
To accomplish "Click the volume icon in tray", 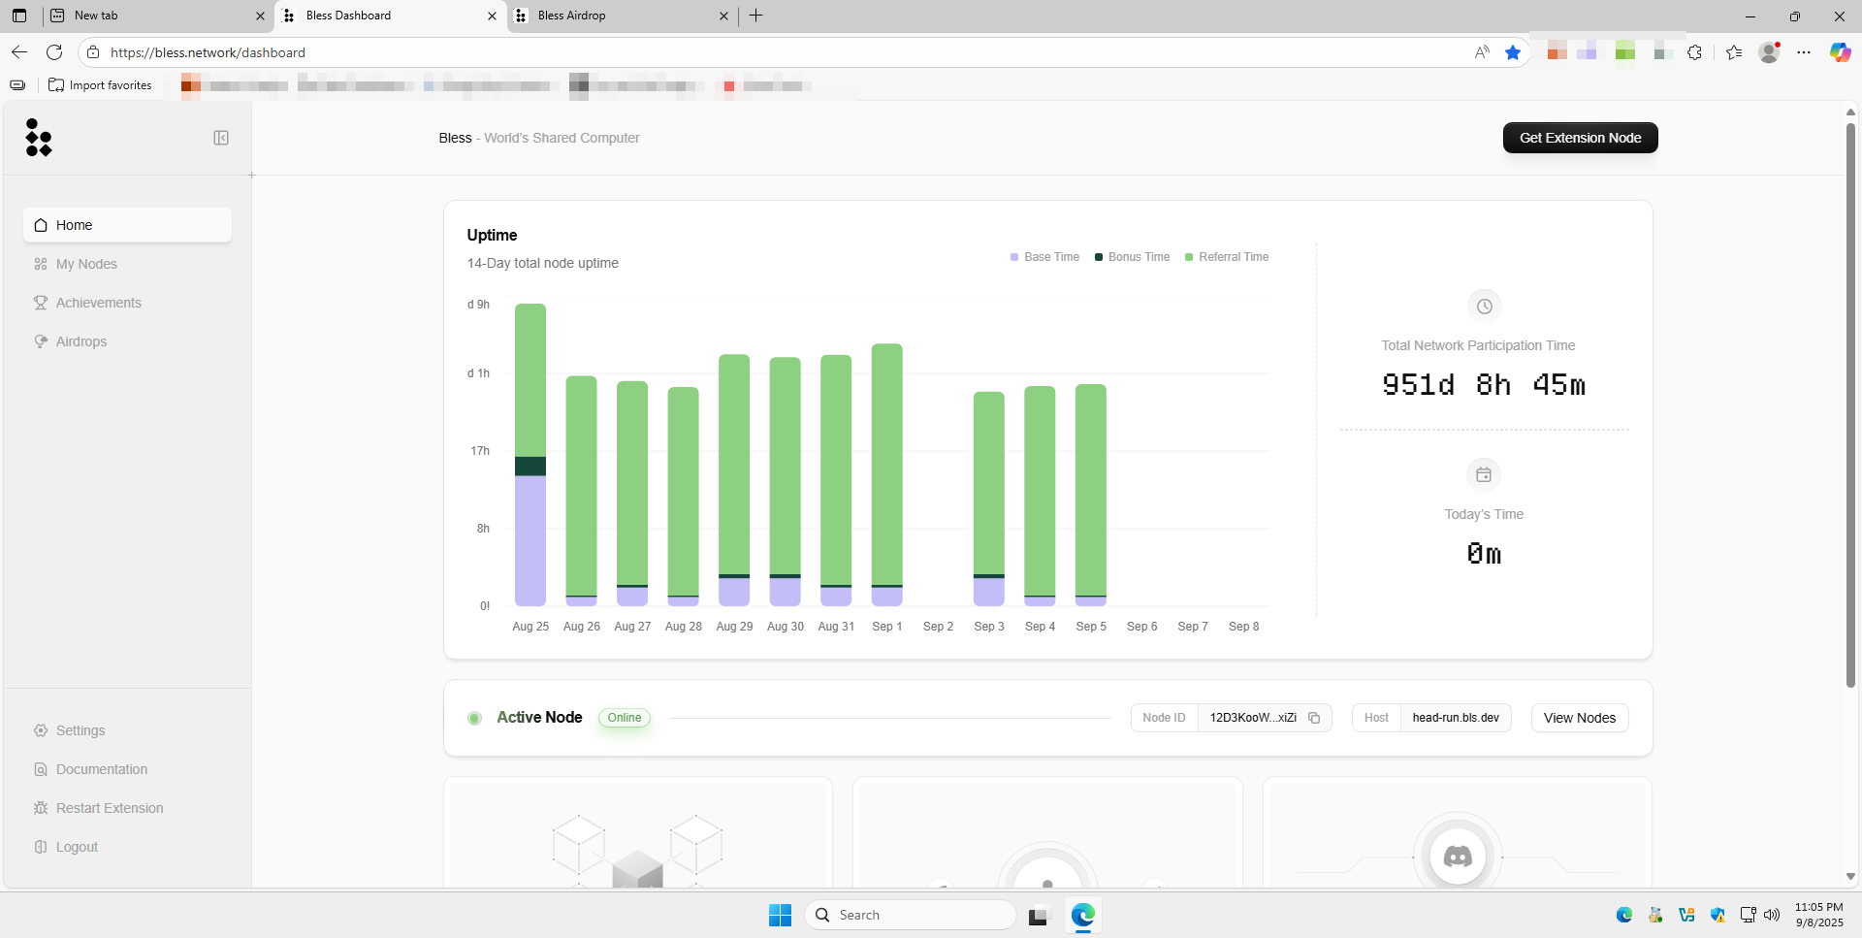I will 1772,915.
